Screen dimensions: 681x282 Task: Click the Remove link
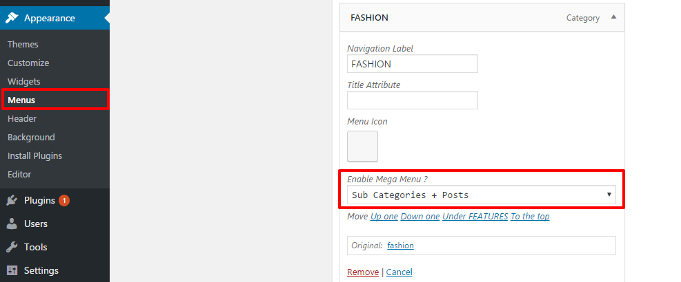point(363,272)
